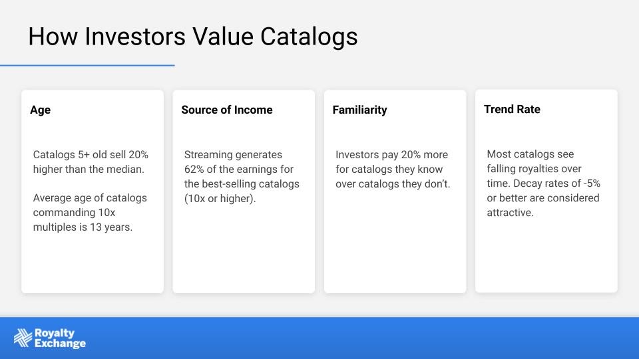639x359 pixels.
Task: Click the blue underline below the title
Action: tap(87, 65)
